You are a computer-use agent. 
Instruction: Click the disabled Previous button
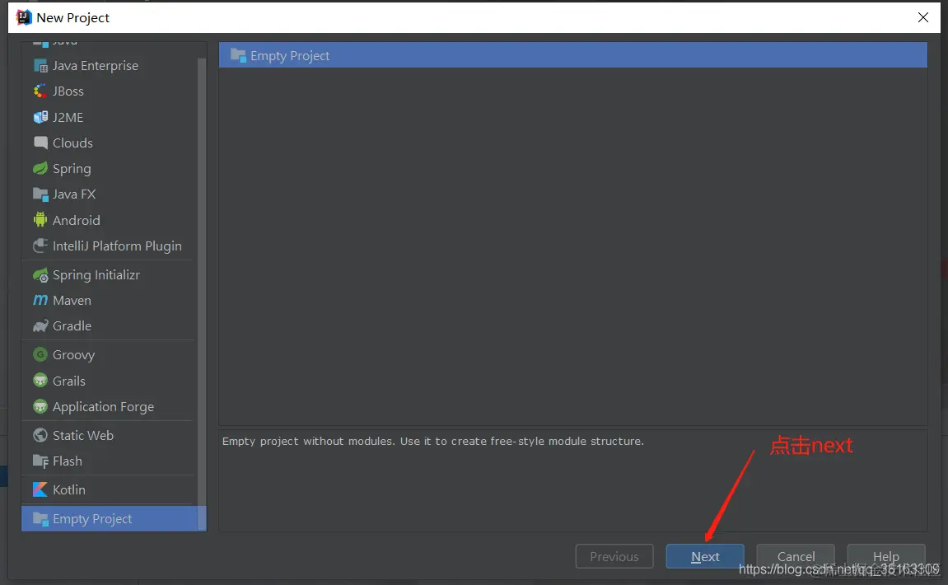pos(614,556)
